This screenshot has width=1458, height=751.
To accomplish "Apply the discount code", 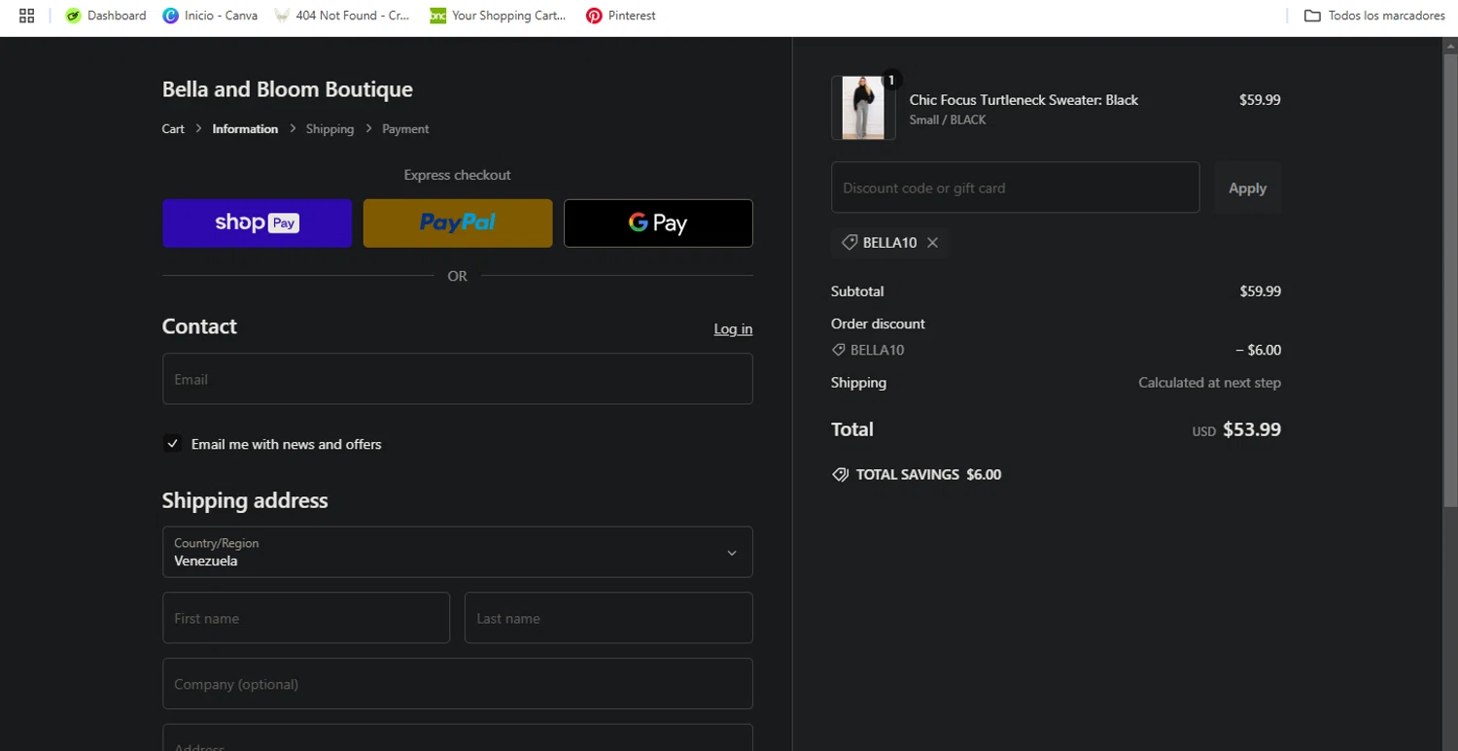I will click(1247, 188).
